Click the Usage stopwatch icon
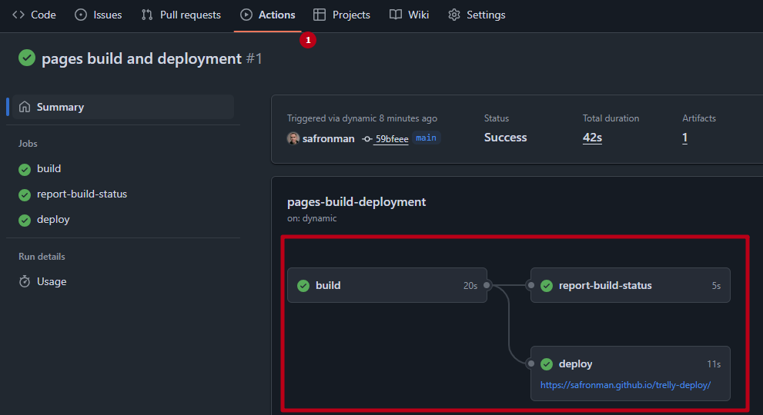Screen dimensions: 763x415 click(25, 281)
